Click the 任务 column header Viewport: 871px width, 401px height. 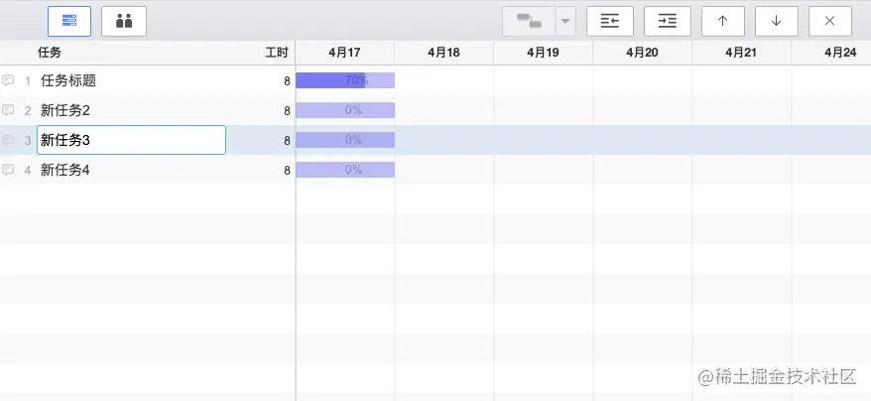click(x=50, y=53)
